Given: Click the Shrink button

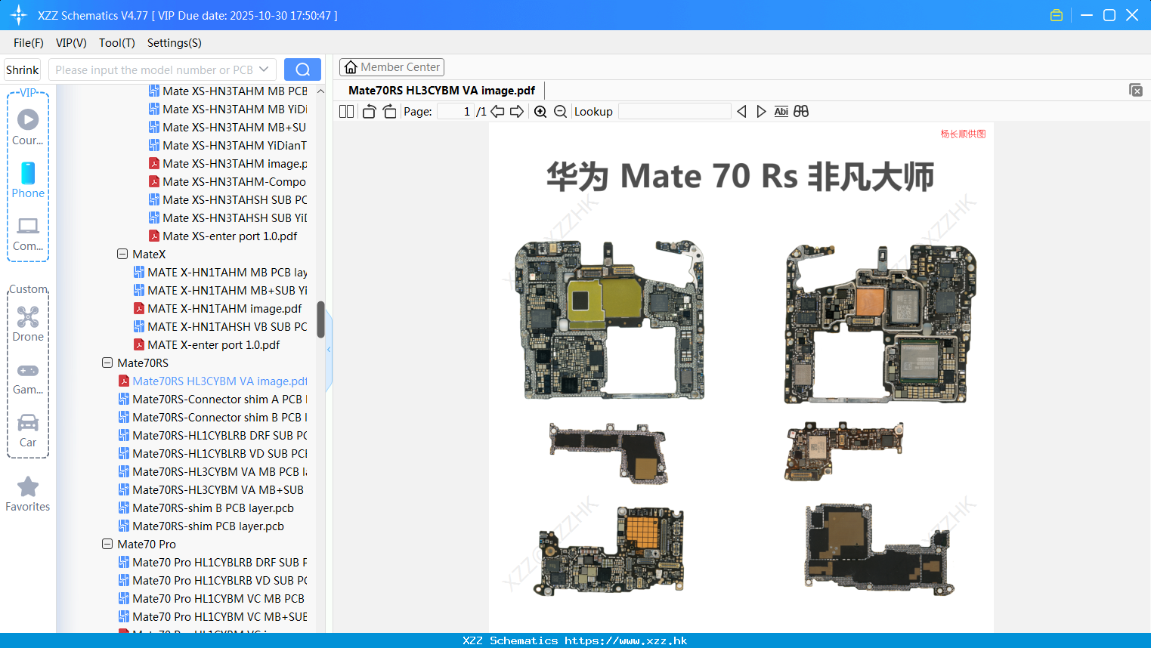Looking at the screenshot, I should pyautogui.click(x=23, y=69).
